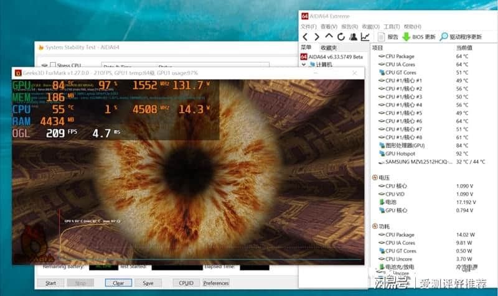This screenshot has width=498, height=296.
Task: Open the AIDA64 user icon tool
Action: click(x=353, y=37)
